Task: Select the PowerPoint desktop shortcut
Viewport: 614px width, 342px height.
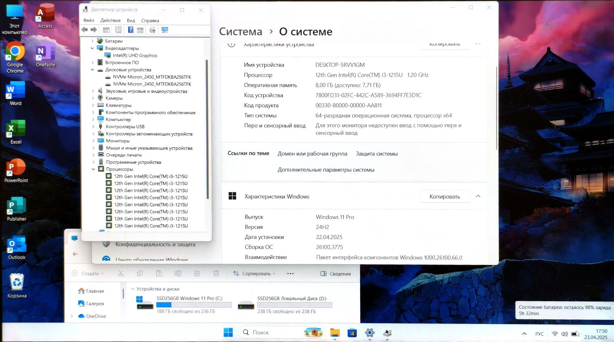Action: pos(16,171)
